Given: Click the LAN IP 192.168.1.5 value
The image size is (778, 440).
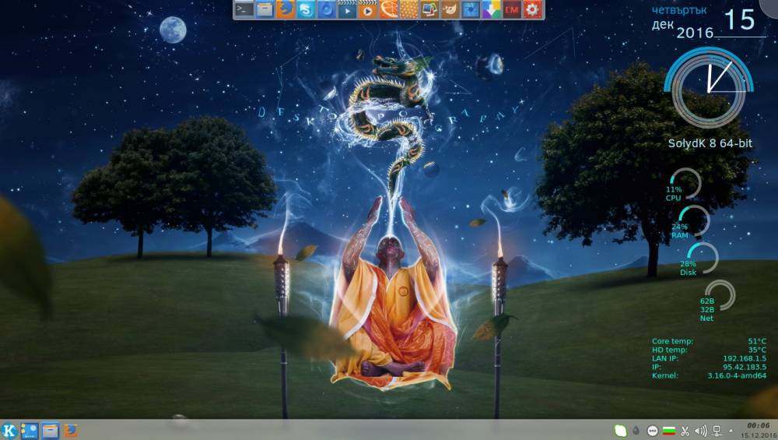Looking at the screenshot, I should point(745,358).
